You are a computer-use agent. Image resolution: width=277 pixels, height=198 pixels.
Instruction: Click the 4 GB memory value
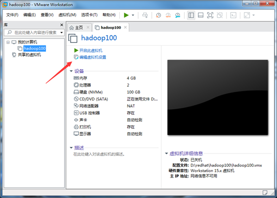pyautogui.click(x=131, y=78)
